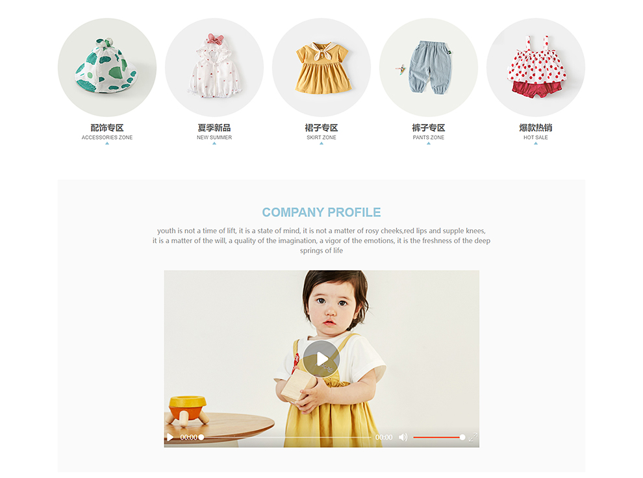Go to 夏季新品 new summer link
This screenshot has width=643, height=478.
(214, 128)
